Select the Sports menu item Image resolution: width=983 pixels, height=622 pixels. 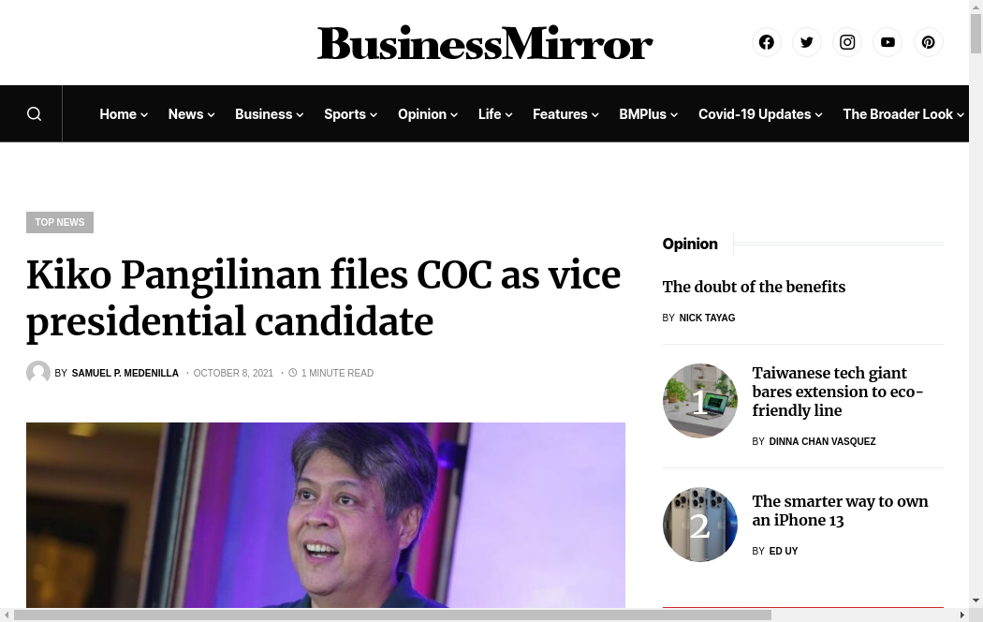click(345, 114)
